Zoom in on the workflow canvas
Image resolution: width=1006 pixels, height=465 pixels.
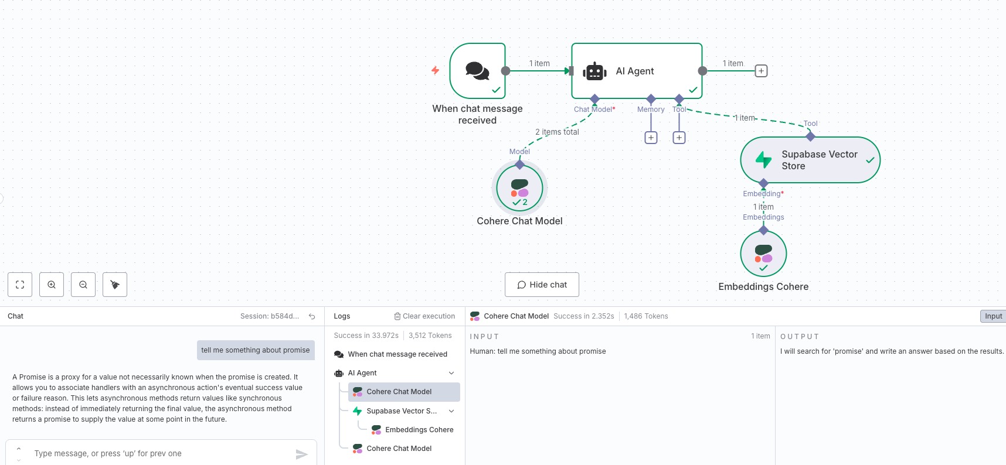(x=52, y=285)
